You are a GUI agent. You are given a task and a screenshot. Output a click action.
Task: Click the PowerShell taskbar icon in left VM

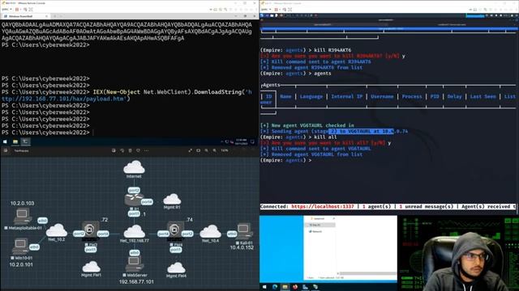(25, 141)
